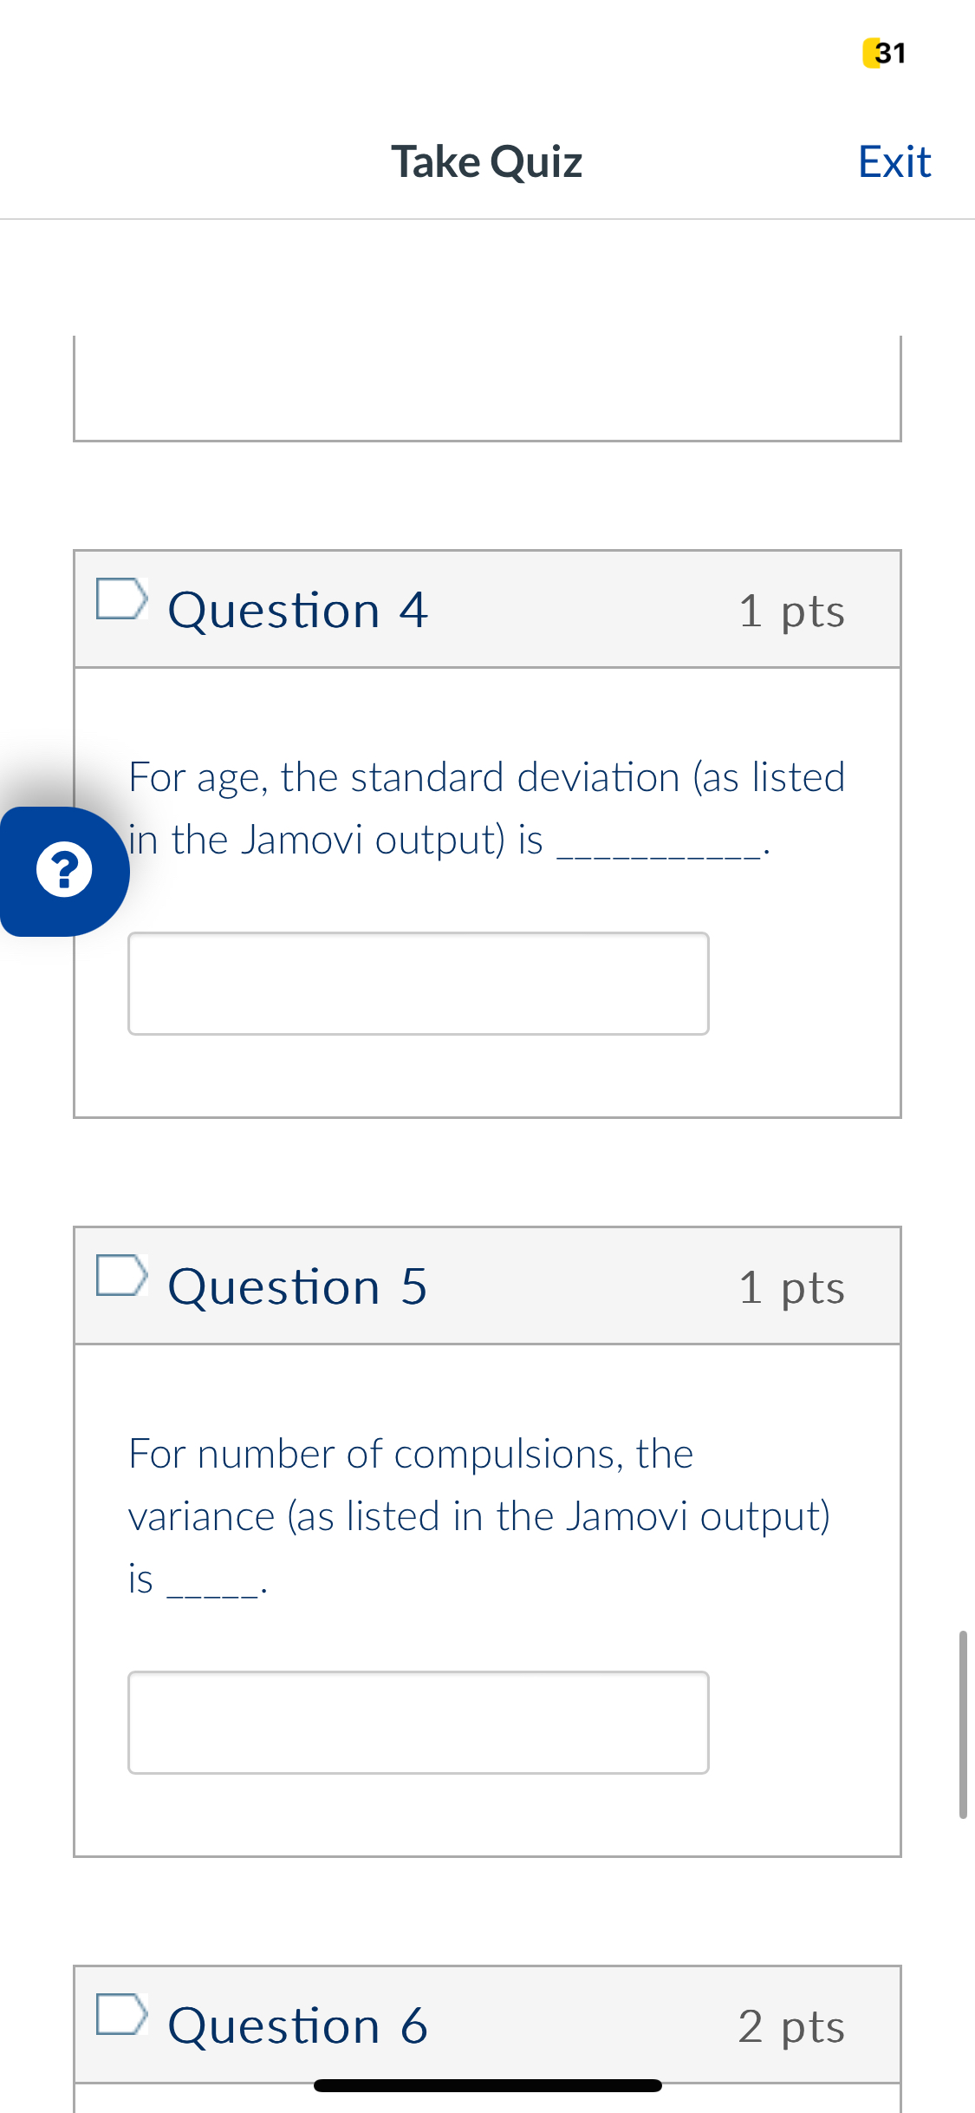Open the floating help question mark button
975x2113 pixels.
click(65, 870)
